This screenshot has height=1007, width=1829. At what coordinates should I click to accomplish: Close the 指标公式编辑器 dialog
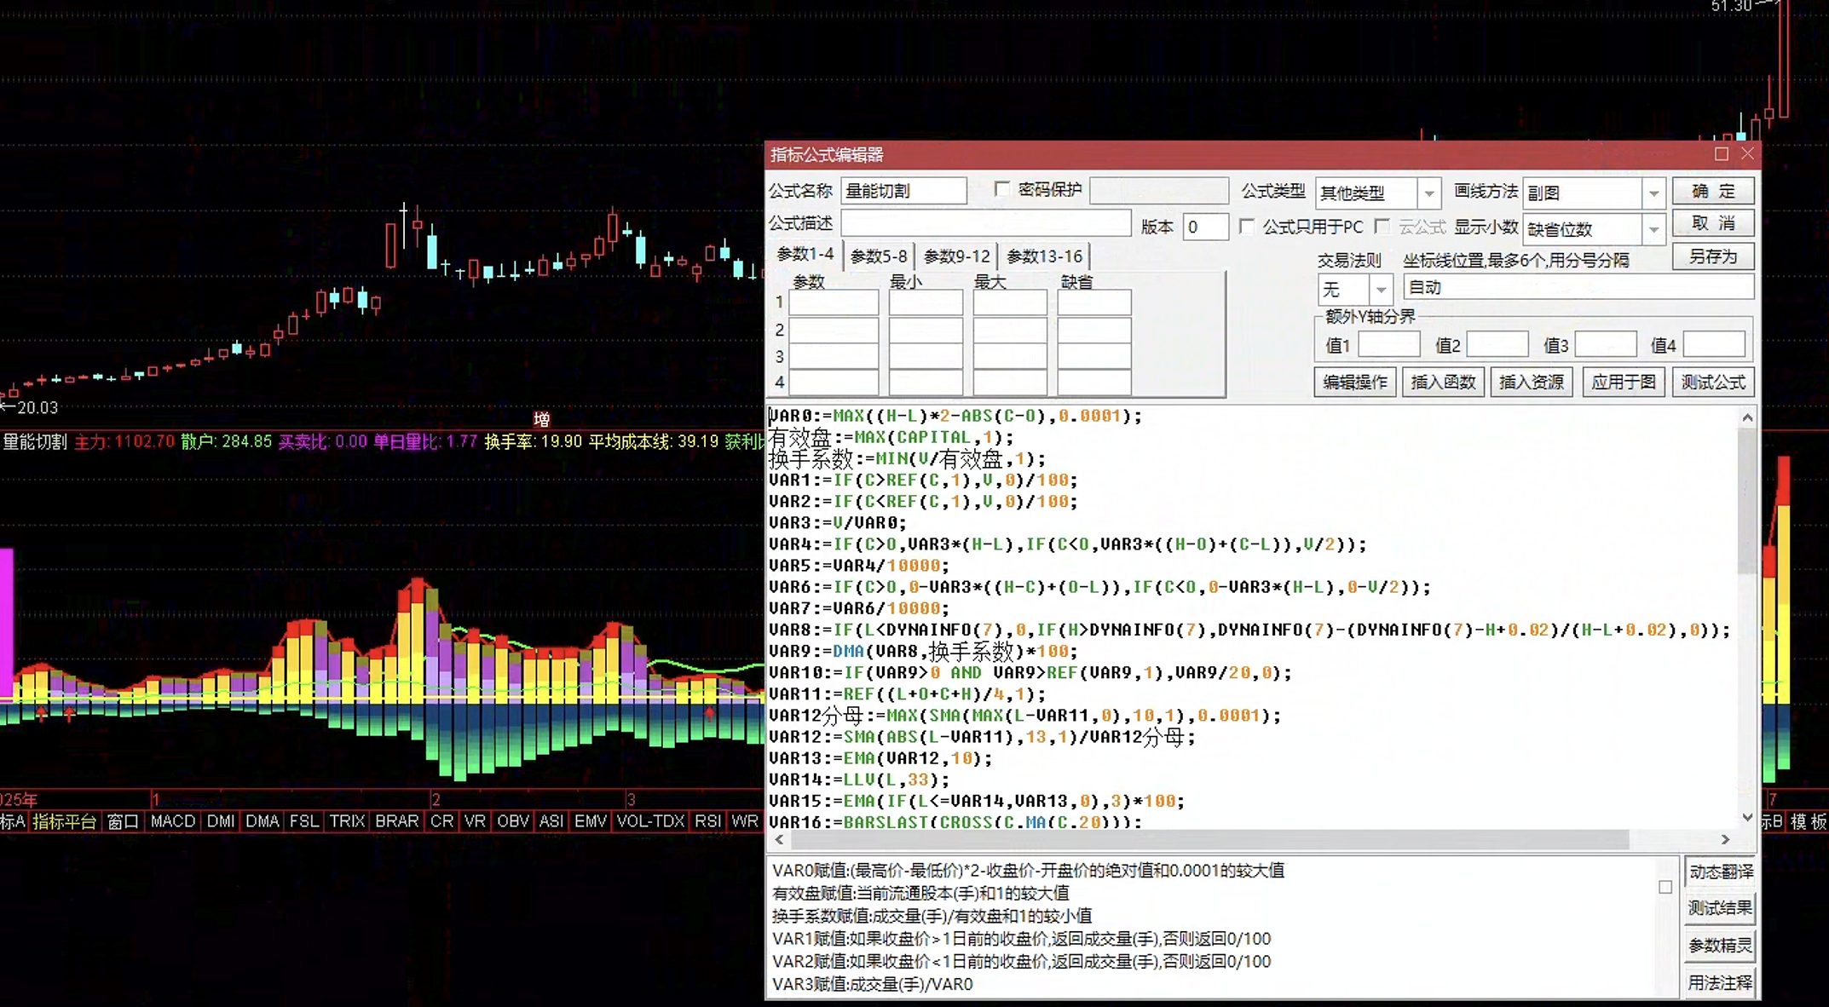point(1747,154)
